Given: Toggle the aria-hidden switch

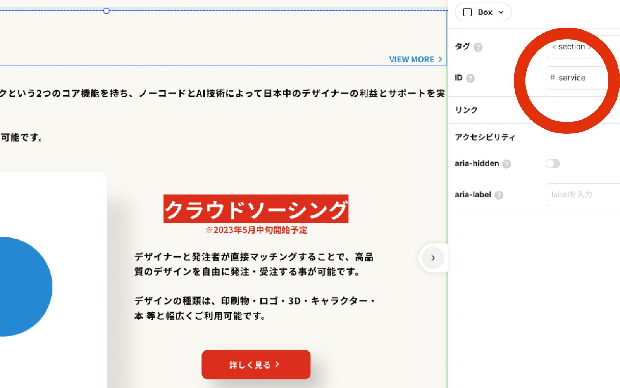Looking at the screenshot, I should pos(552,164).
